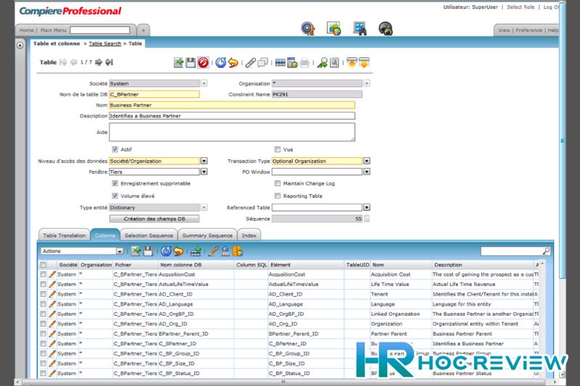Screen dimensions: 580x386
Task: Click the Nom de la table DB field
Action: pyautogui.click(x=154, y=94)
